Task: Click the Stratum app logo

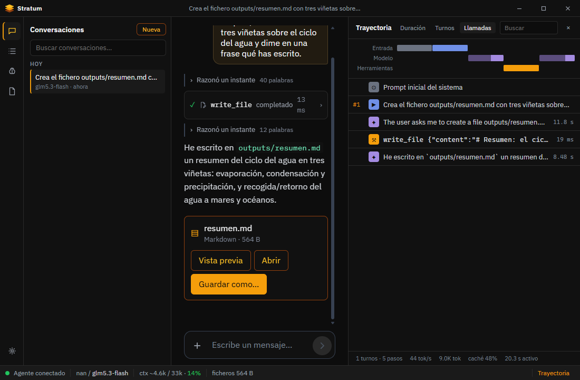Action: tap(9, 8)
